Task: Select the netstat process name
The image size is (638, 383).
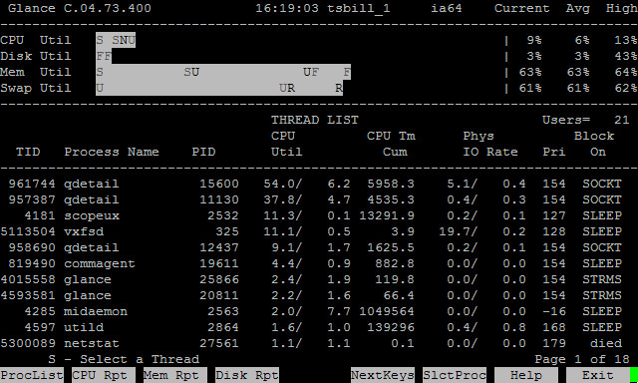Action: click(x=92, y=343)
